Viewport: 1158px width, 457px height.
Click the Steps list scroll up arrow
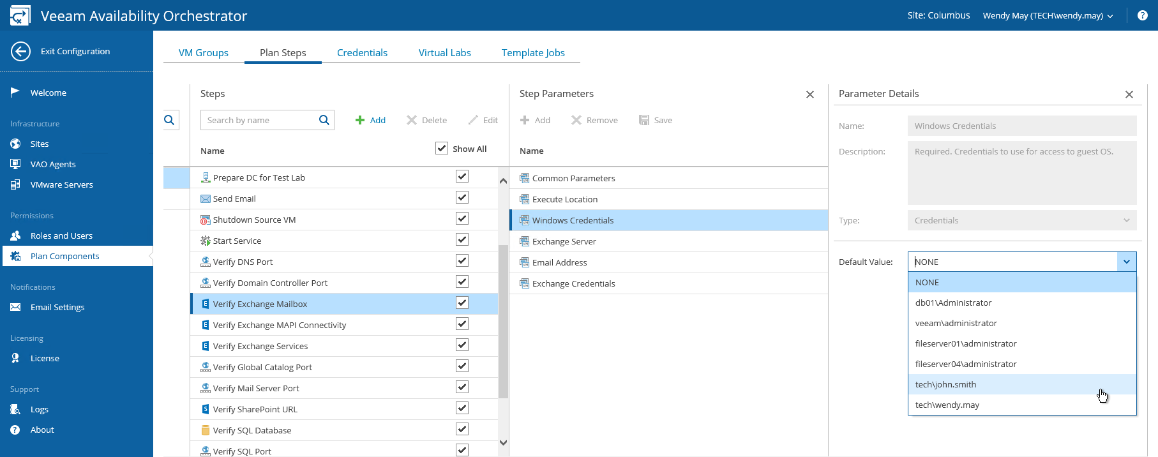[x=503, y=181]
